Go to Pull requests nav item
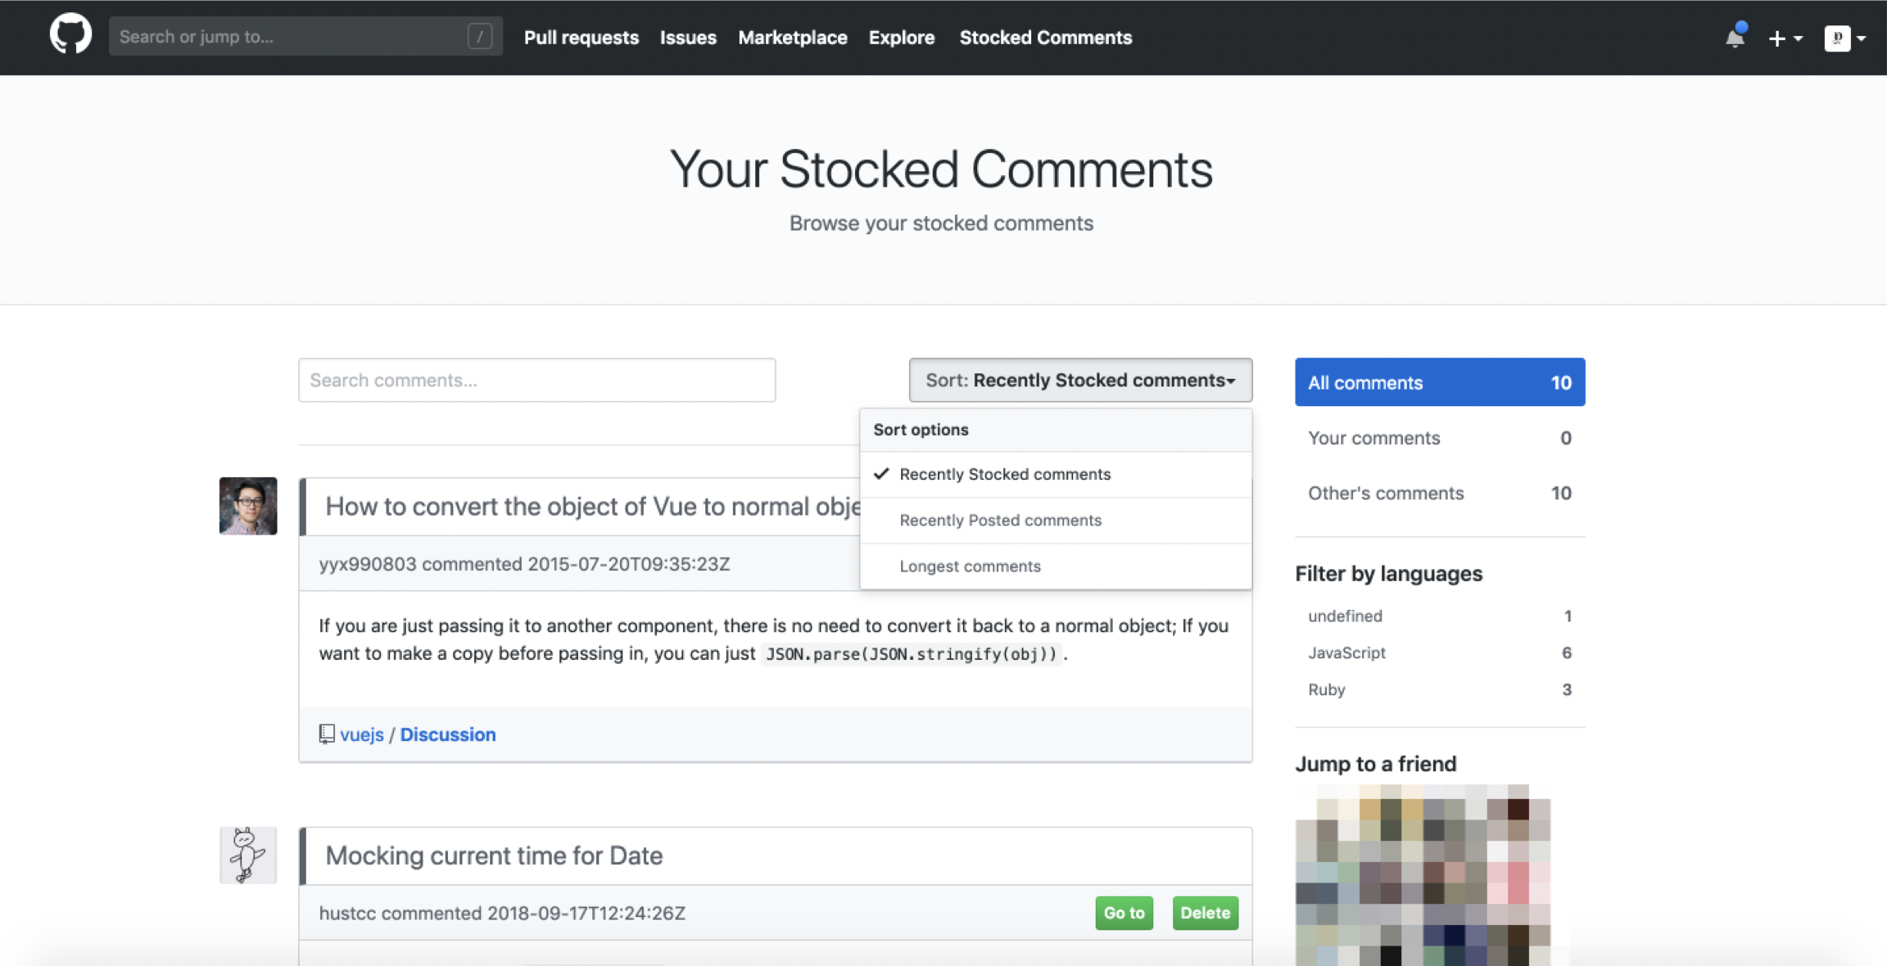The height and width of the screenshot is (966, 1887). click(581, 38)
